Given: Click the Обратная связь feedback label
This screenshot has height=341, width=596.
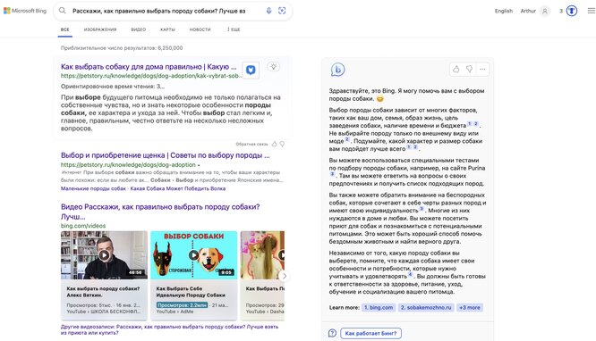Looking at the screenshot, I should [x=251, y=144].
